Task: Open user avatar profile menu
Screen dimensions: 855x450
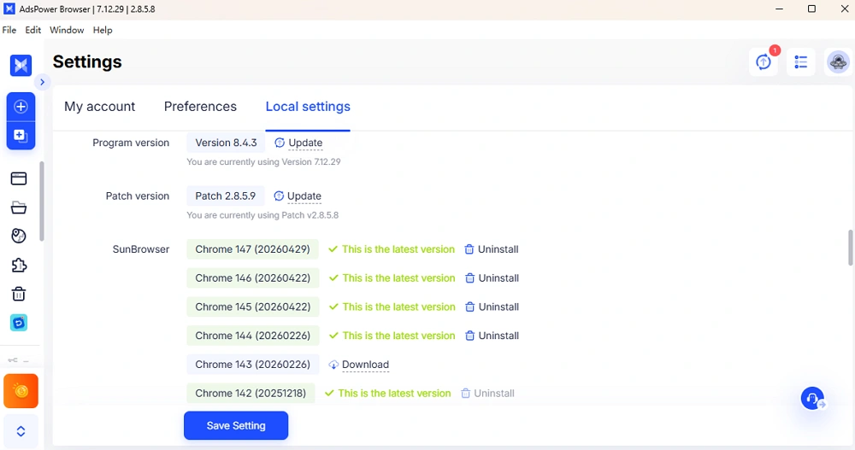Action: [838, 62]
